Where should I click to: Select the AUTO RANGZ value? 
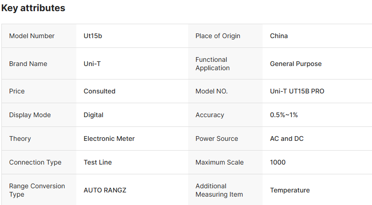click(x=105, y=190)
